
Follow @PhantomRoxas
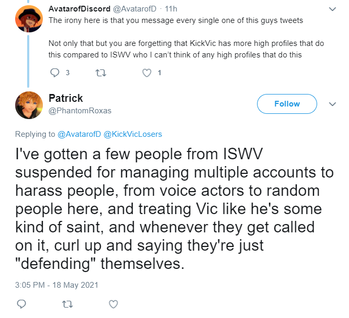pyautogui.click(x=287, y=104)
